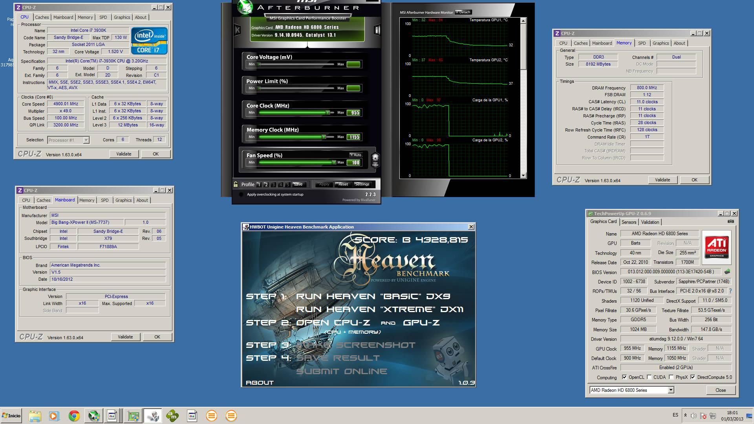Click the Bus Interface question mark
Image resolution: width=754 pixels, height=424 pixels.
point(730,291)
